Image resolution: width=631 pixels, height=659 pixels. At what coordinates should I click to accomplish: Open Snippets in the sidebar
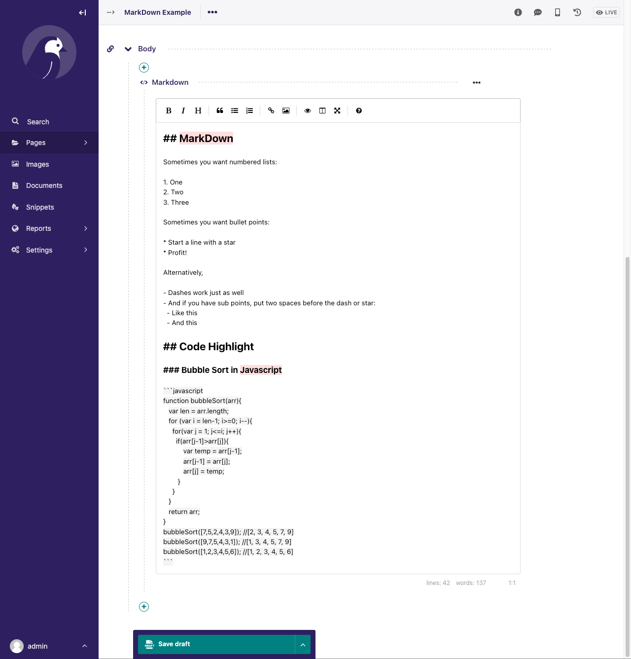click(x=40, y=207)
